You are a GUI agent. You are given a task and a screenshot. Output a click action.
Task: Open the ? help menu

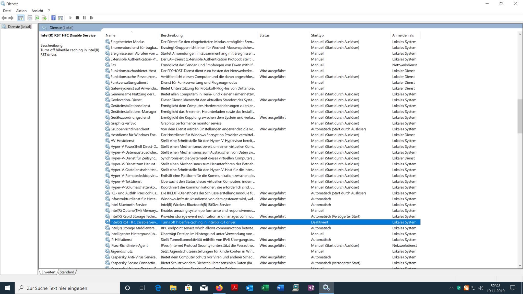[49, 11]
